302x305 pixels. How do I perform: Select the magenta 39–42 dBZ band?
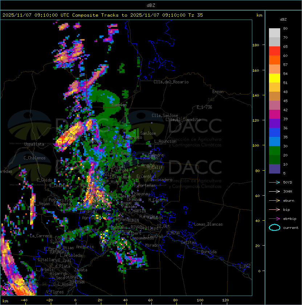pos(274,114)
